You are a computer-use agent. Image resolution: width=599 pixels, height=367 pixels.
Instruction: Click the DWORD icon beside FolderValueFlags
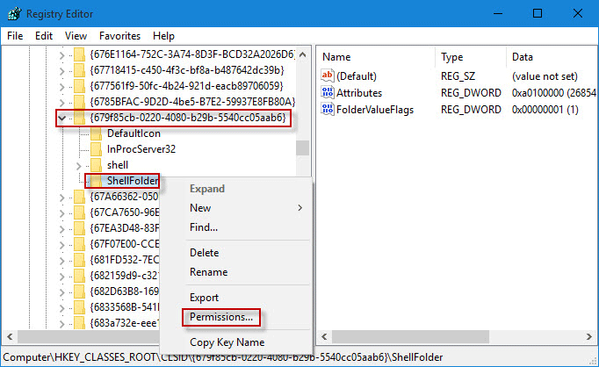pyautogui.click(x=328, y=109)
